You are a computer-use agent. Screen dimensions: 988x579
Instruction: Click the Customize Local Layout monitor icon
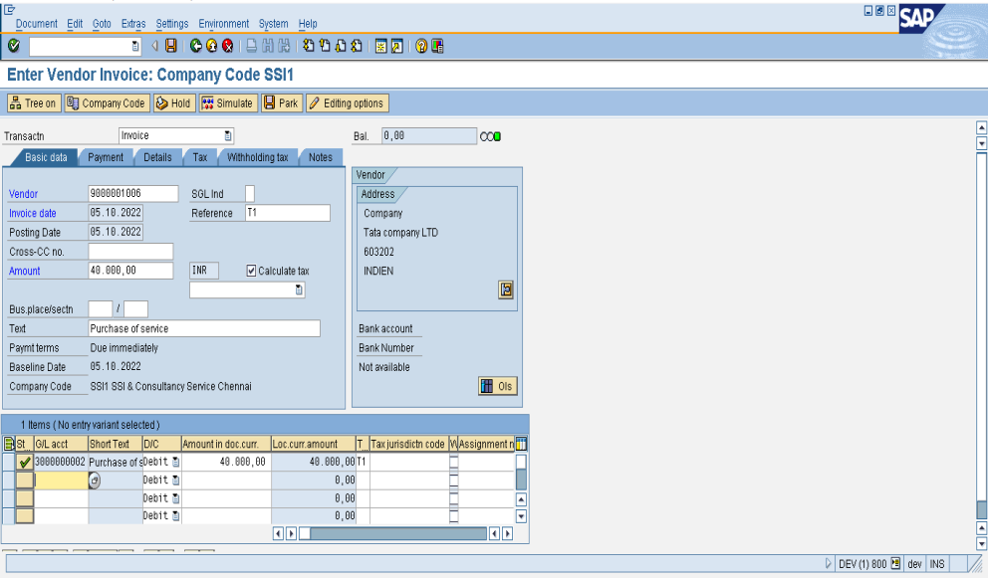[x=437, y=47]
